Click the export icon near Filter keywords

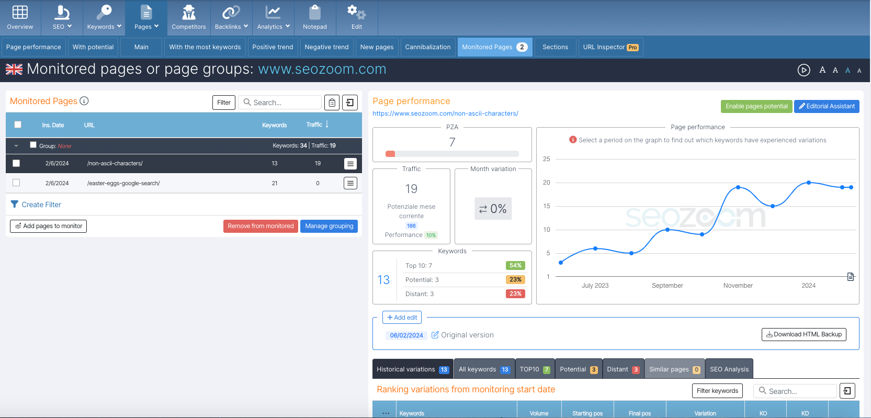[x=847, y=391]
